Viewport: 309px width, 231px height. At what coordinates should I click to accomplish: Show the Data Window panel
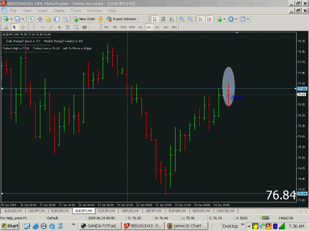[x=40, y=19]
